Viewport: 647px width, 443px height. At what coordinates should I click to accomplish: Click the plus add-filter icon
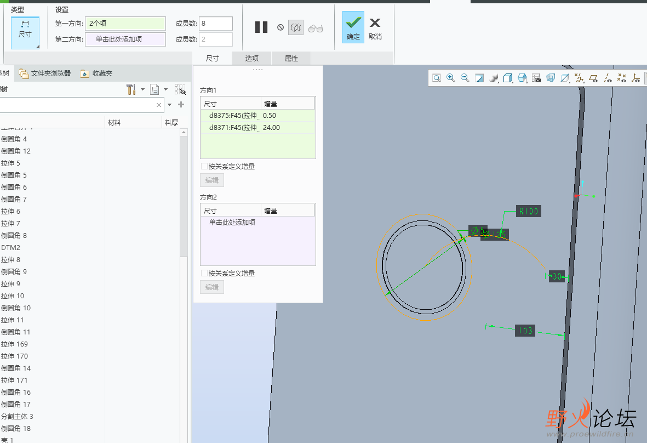point(181,105)
